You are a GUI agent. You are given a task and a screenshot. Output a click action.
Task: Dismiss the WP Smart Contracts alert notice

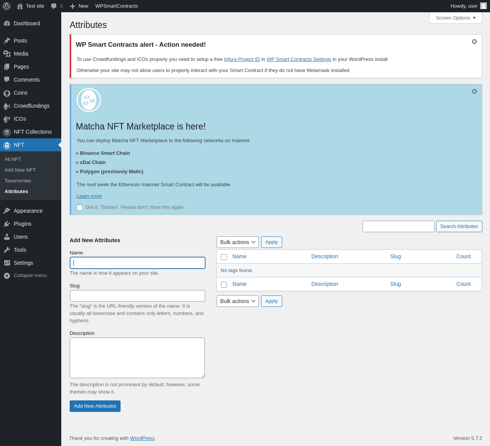[474, 41]
